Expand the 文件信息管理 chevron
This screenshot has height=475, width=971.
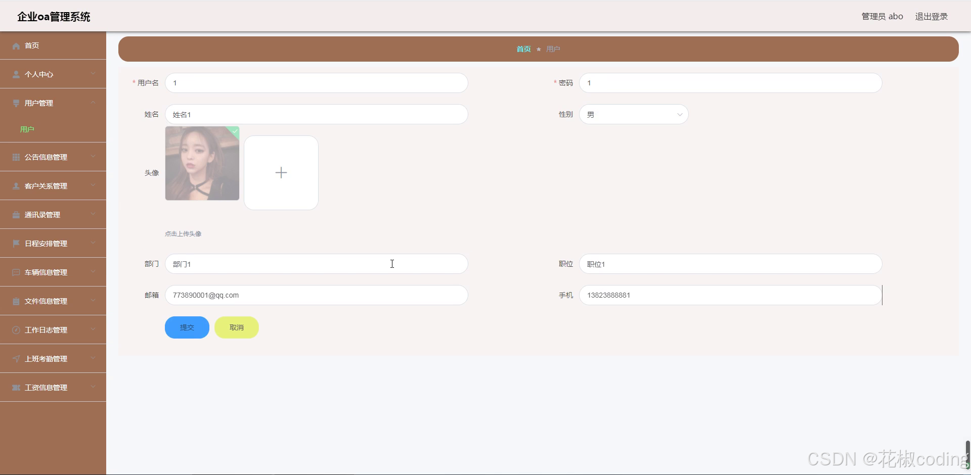click(93, 301)
